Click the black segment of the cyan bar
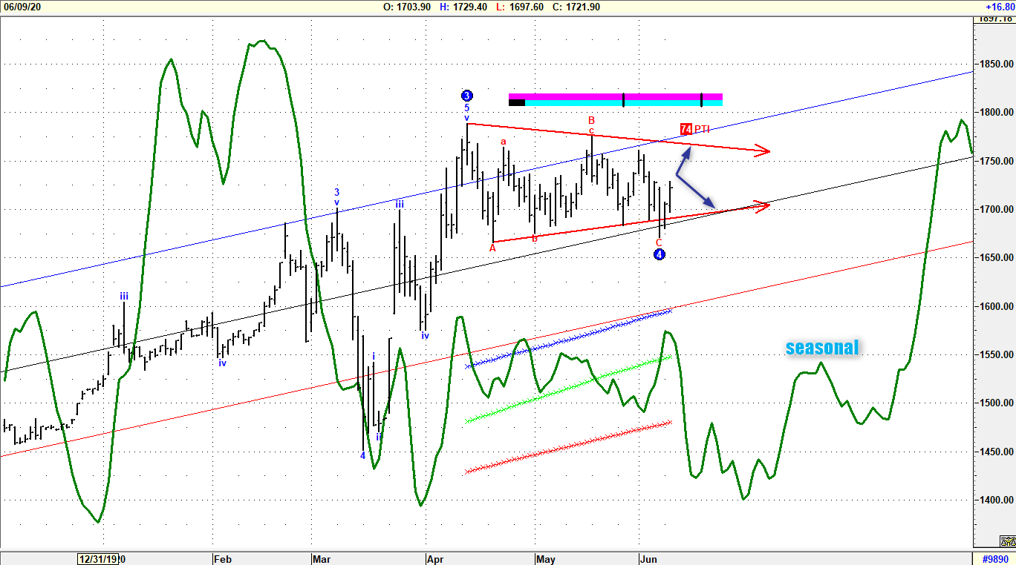 pyautogui.click(x=517, y=103)
